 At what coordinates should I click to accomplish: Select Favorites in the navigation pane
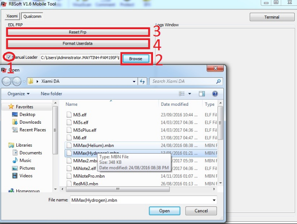pyautogui.click(x=25, y=107)
